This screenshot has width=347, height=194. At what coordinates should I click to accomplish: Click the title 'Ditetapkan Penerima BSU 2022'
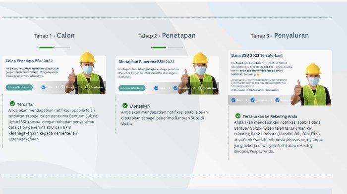pos(147,62)
